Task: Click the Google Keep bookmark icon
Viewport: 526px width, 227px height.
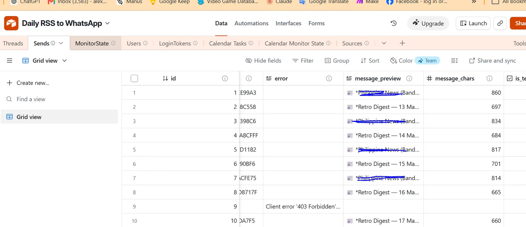Action: 153,2
